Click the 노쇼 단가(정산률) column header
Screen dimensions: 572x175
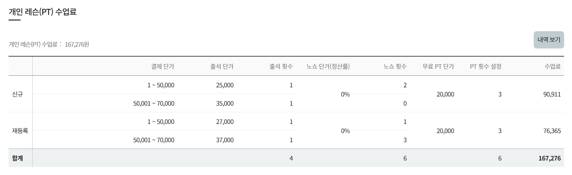pyautogui.click(x=328, y=67)
